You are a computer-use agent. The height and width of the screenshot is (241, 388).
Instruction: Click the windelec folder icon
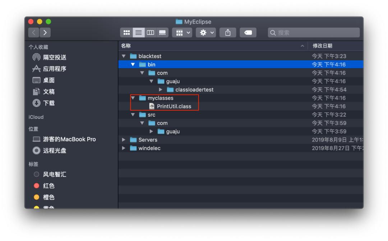tap(133, 148)
